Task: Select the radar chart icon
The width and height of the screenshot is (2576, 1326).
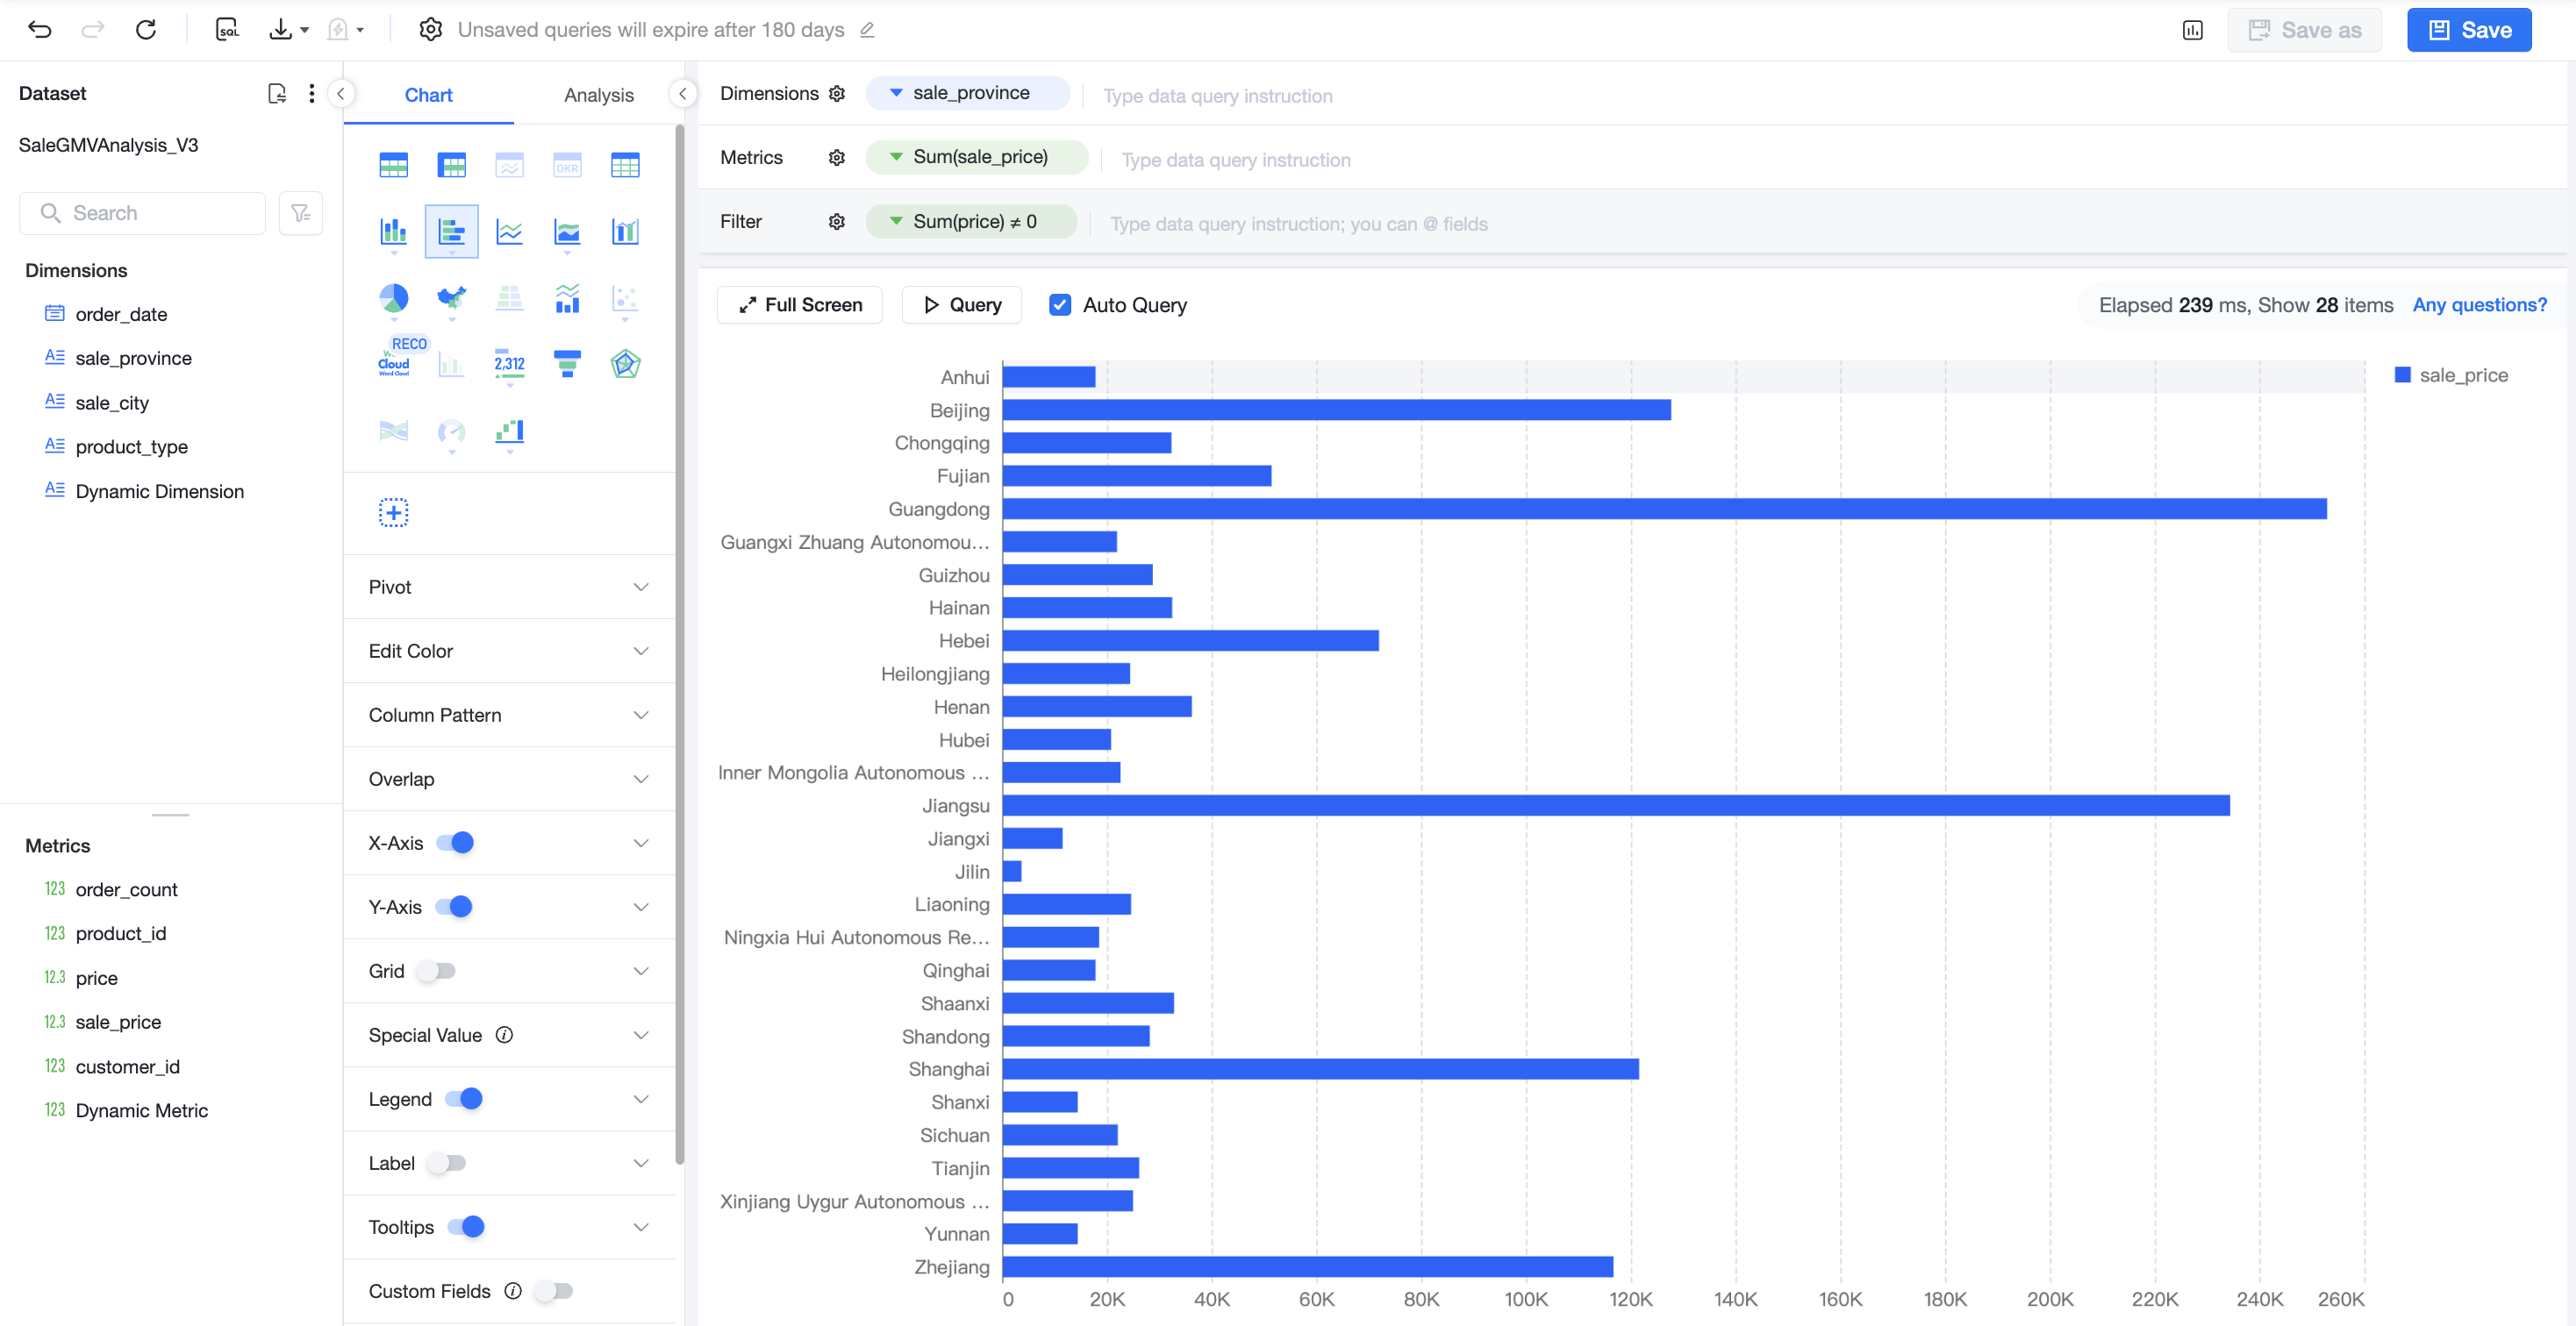Action: (625, 364)
